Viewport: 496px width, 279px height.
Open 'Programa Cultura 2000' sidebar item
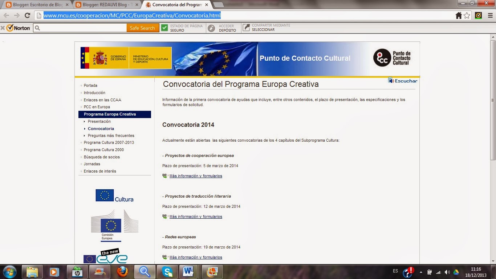click(x=104, y=150)
